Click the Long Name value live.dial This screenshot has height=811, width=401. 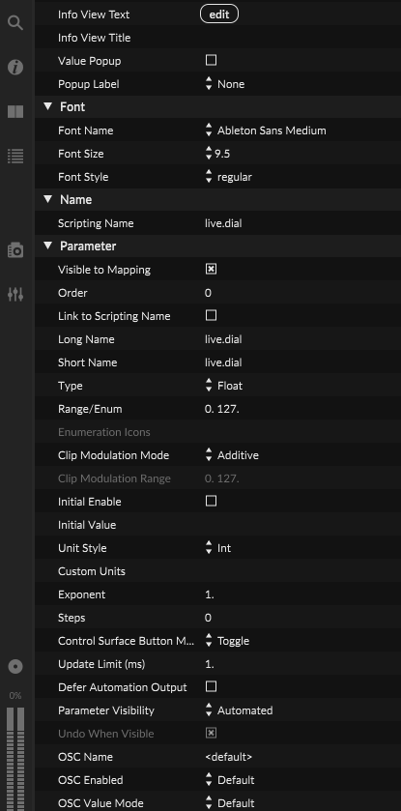click(223, 339)
